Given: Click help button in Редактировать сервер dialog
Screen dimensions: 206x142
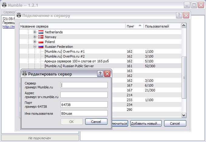Looking at the screenshot, I should point(100,74).
